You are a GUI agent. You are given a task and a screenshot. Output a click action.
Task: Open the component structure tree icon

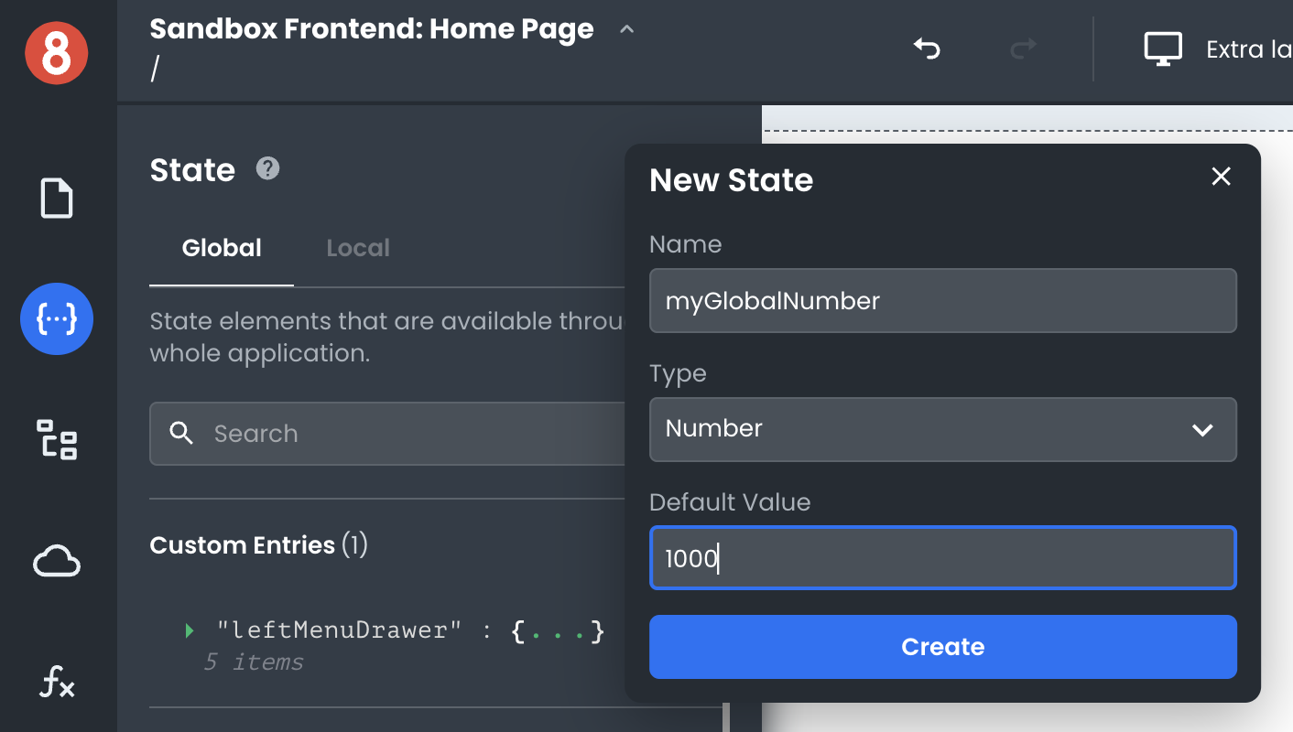click(x=57, y=439)
